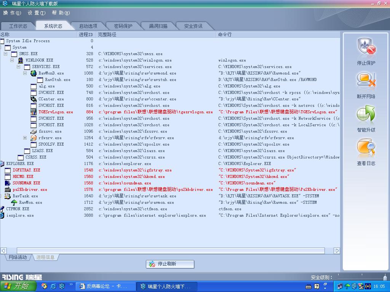Switch to the 密码保护 tab

[x=123, y=26]
